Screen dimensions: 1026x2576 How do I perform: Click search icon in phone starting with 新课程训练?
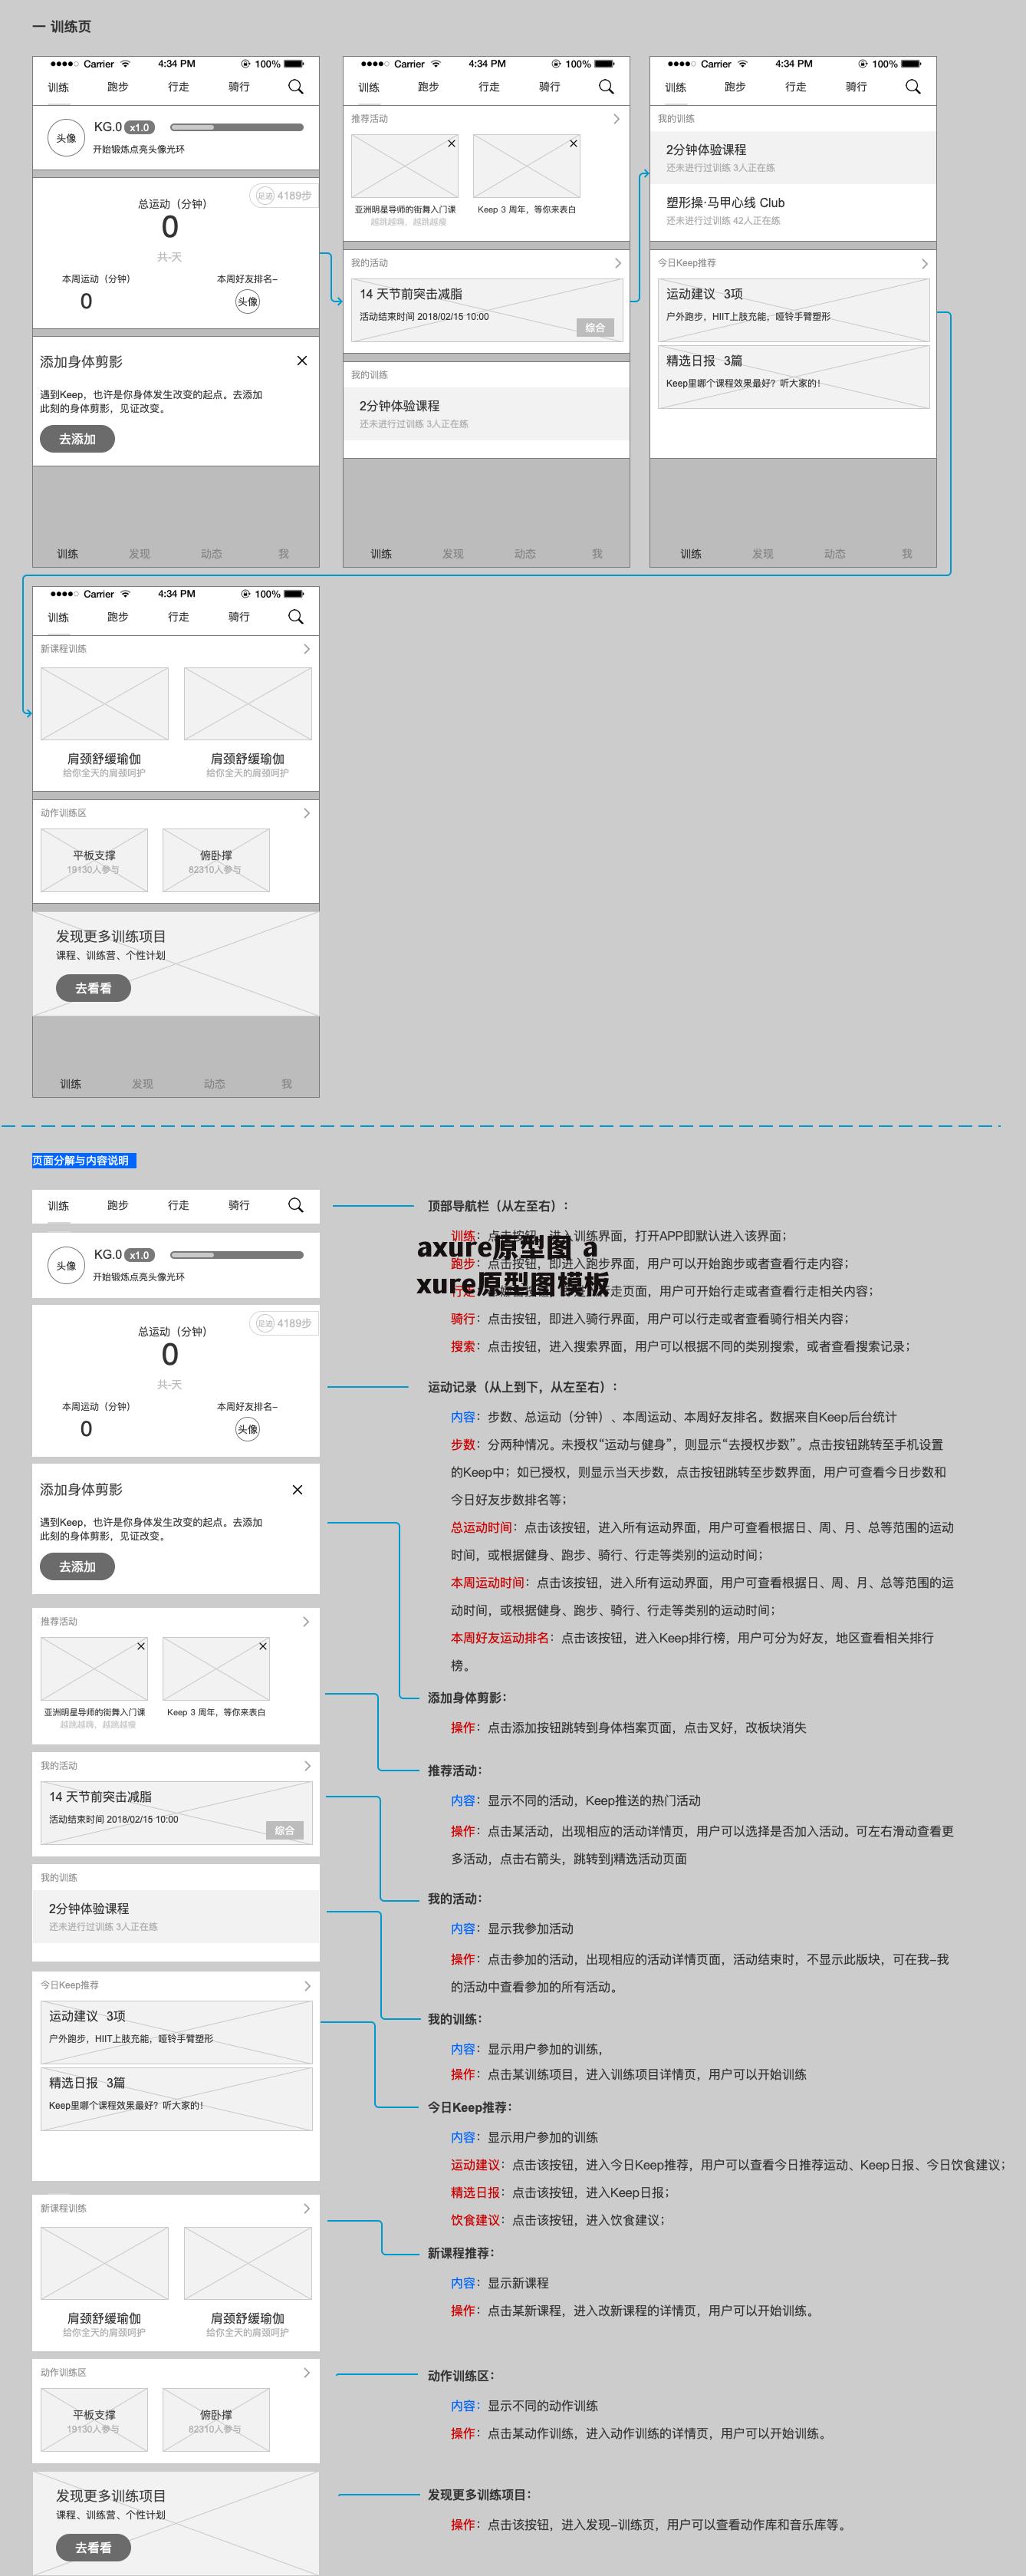tap(295, 617)
